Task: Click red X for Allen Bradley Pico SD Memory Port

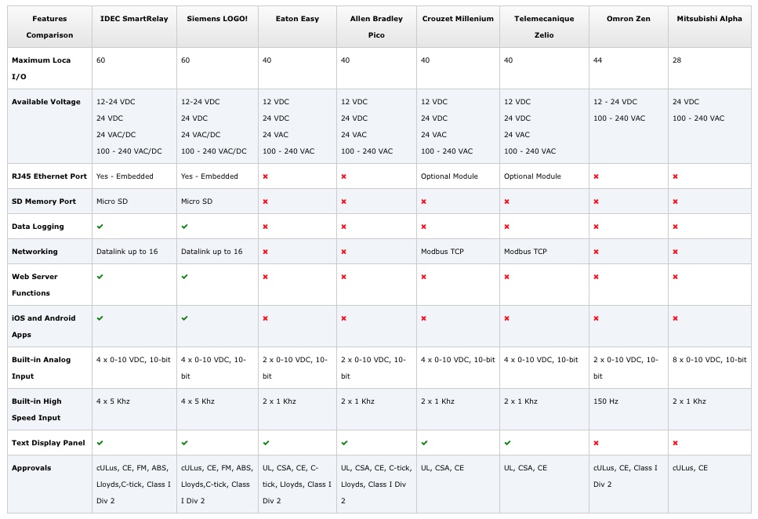Action: (343, 201)
